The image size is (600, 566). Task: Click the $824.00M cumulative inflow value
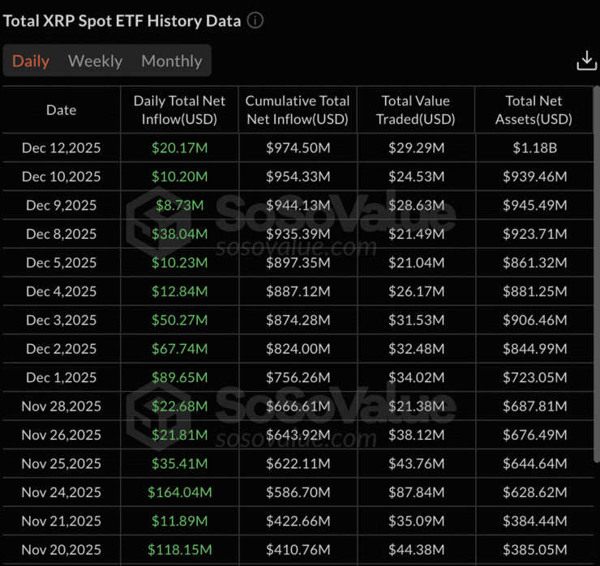tap(298, 348)
